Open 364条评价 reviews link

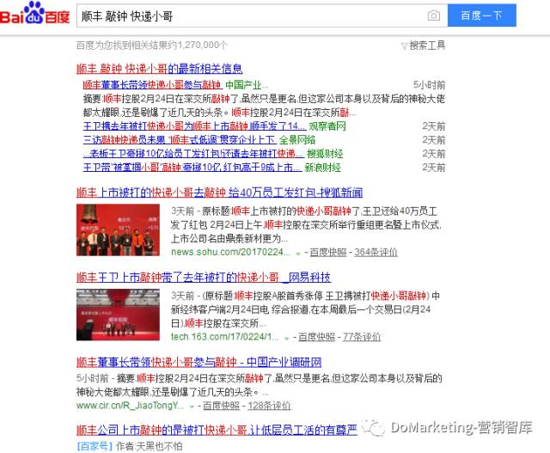pos(376,252)
